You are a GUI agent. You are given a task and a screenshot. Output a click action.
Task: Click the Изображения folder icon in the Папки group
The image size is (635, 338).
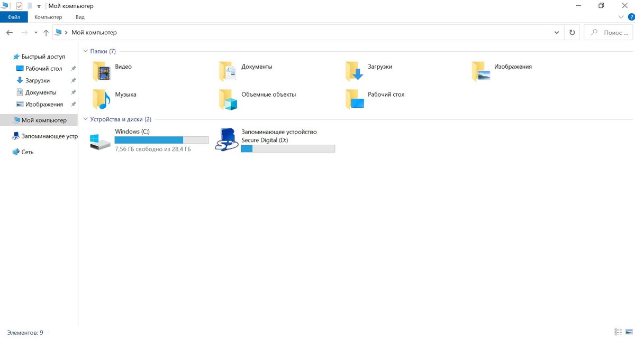point(480,71)
